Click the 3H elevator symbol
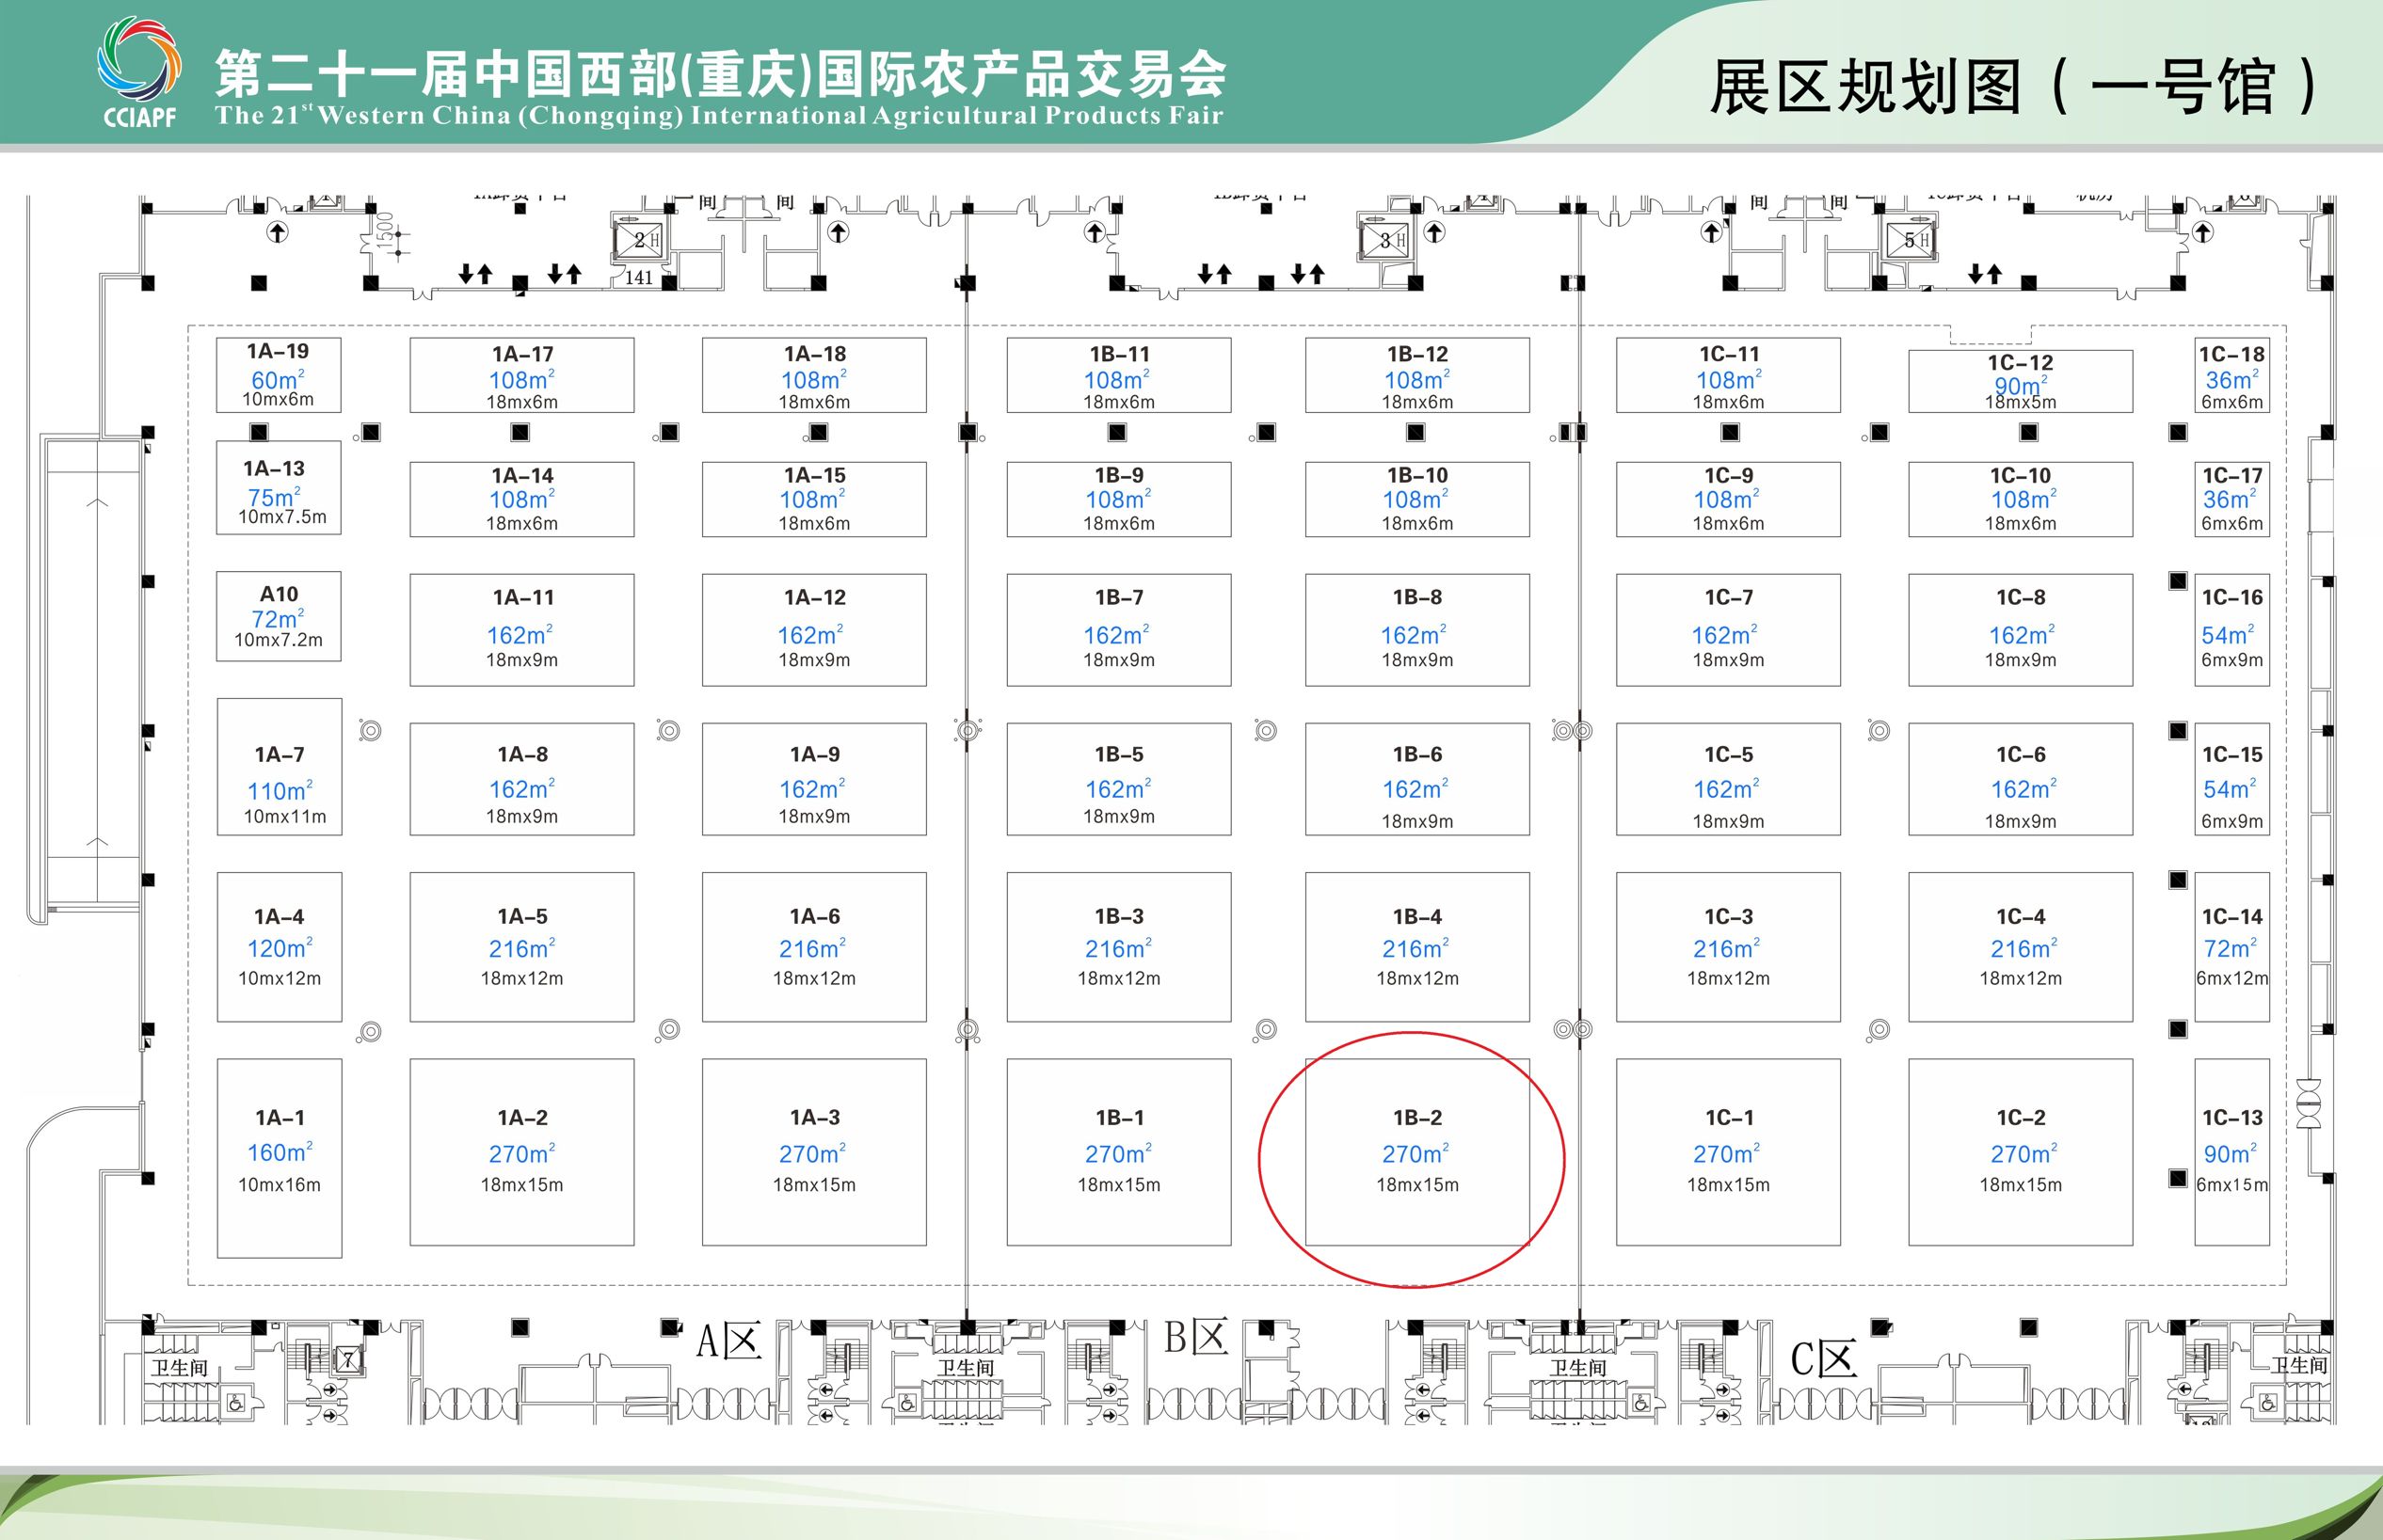The width and height of the screenshot is (2383, 1540). point(1386,240)
